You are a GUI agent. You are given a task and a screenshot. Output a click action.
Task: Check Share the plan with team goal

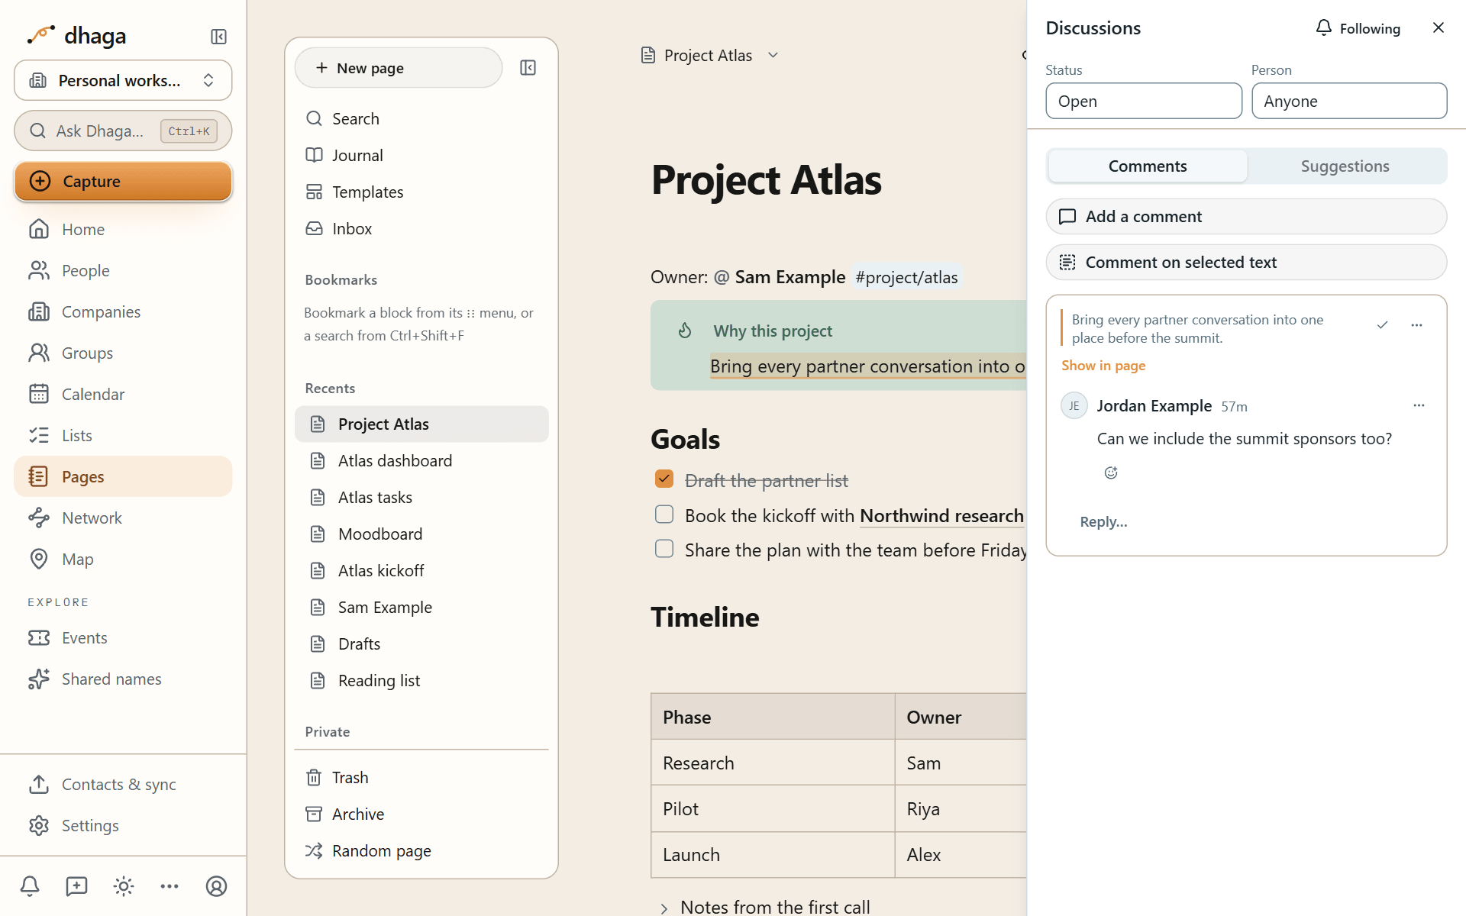click(x=664, y=549)
